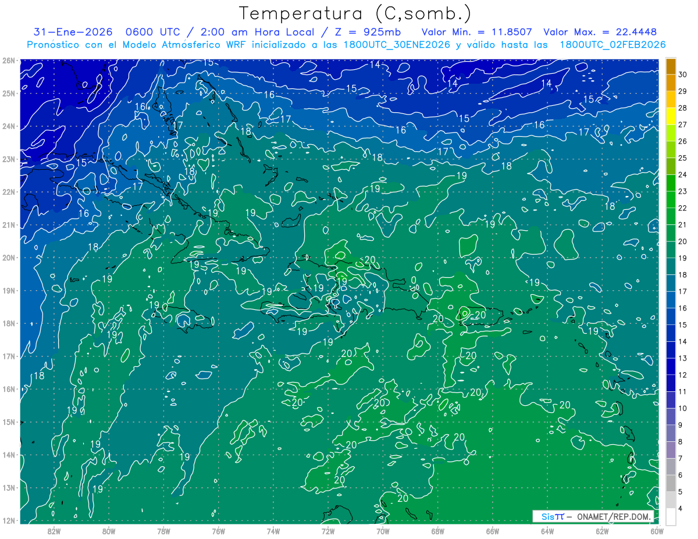Click the "82W" longitude axis label

coord(54,531)
